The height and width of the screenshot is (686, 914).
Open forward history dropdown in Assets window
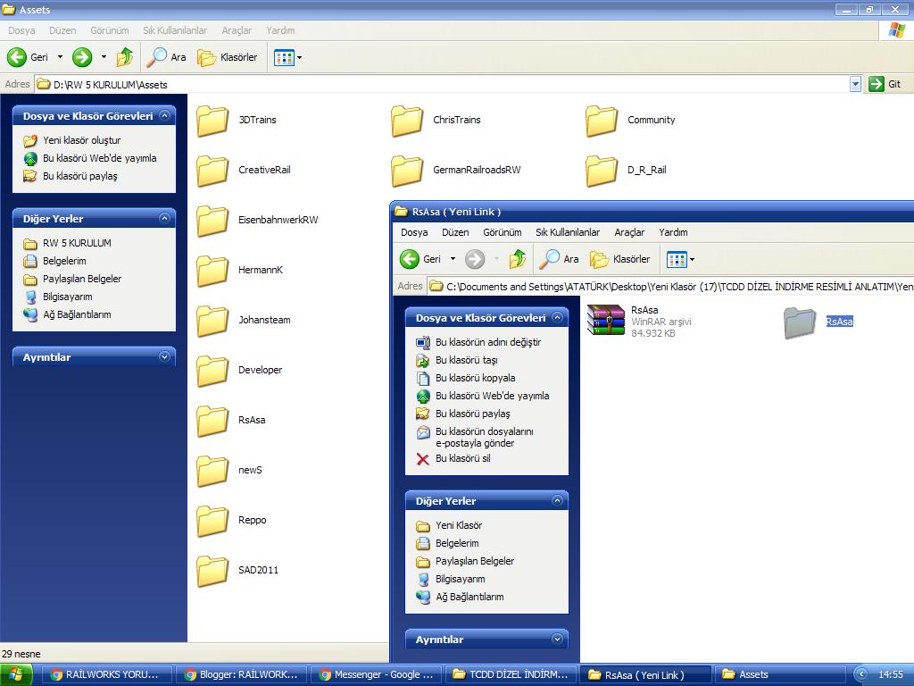(x=104, y=57)
